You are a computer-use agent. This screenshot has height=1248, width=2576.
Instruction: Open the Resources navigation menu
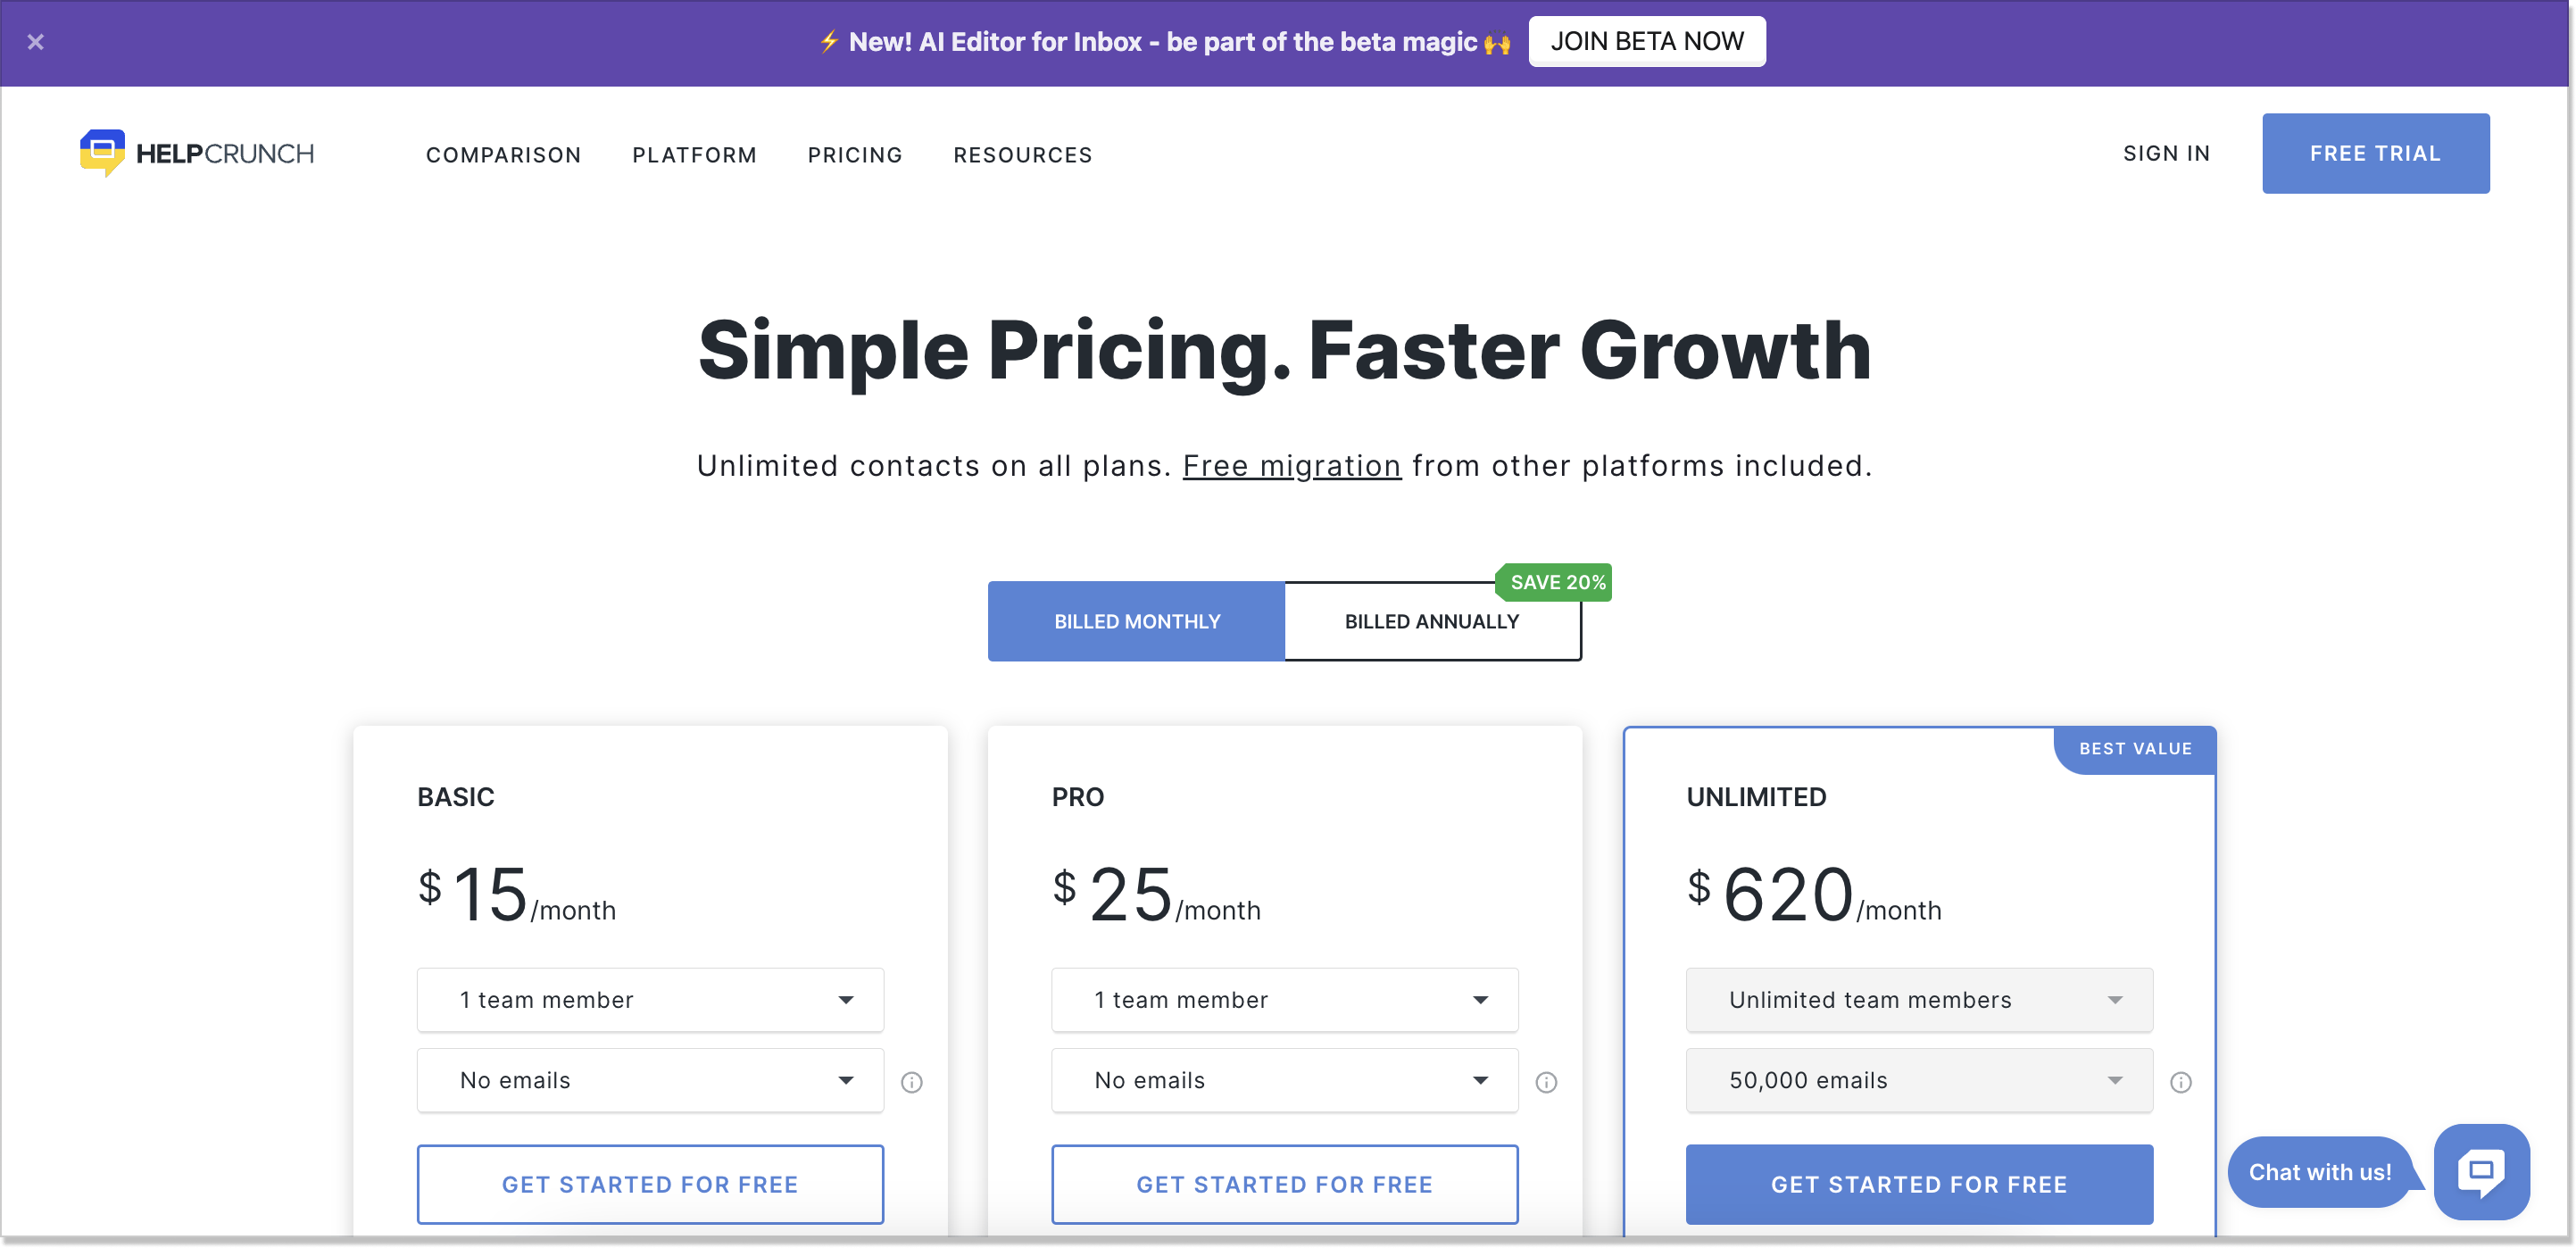point(1022,155)
